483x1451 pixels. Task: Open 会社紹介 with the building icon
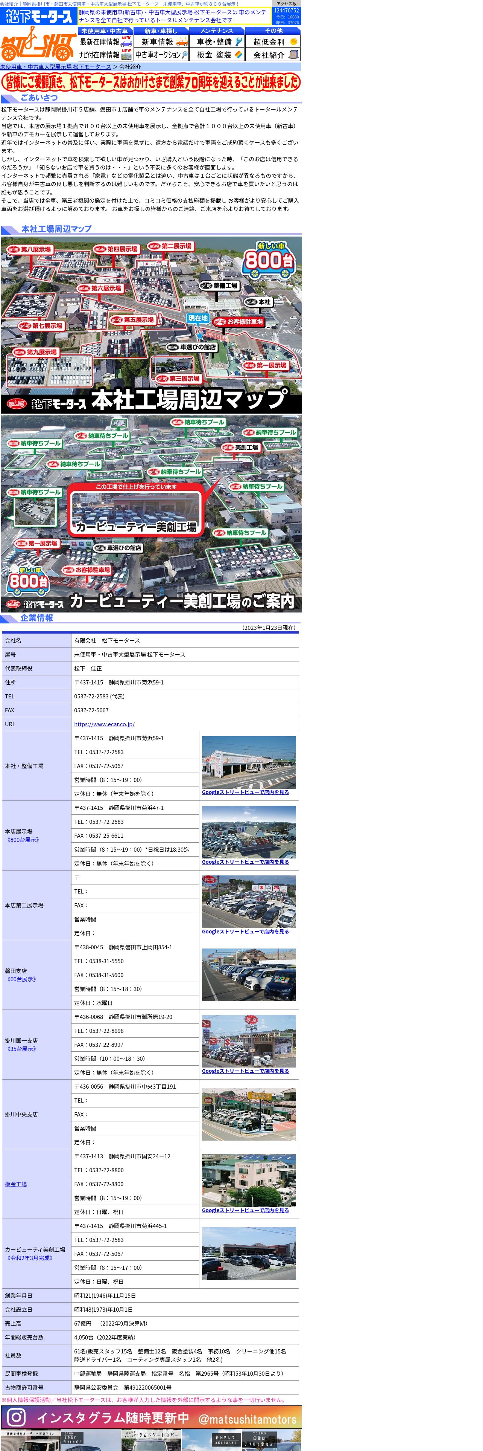coord(273,55)
